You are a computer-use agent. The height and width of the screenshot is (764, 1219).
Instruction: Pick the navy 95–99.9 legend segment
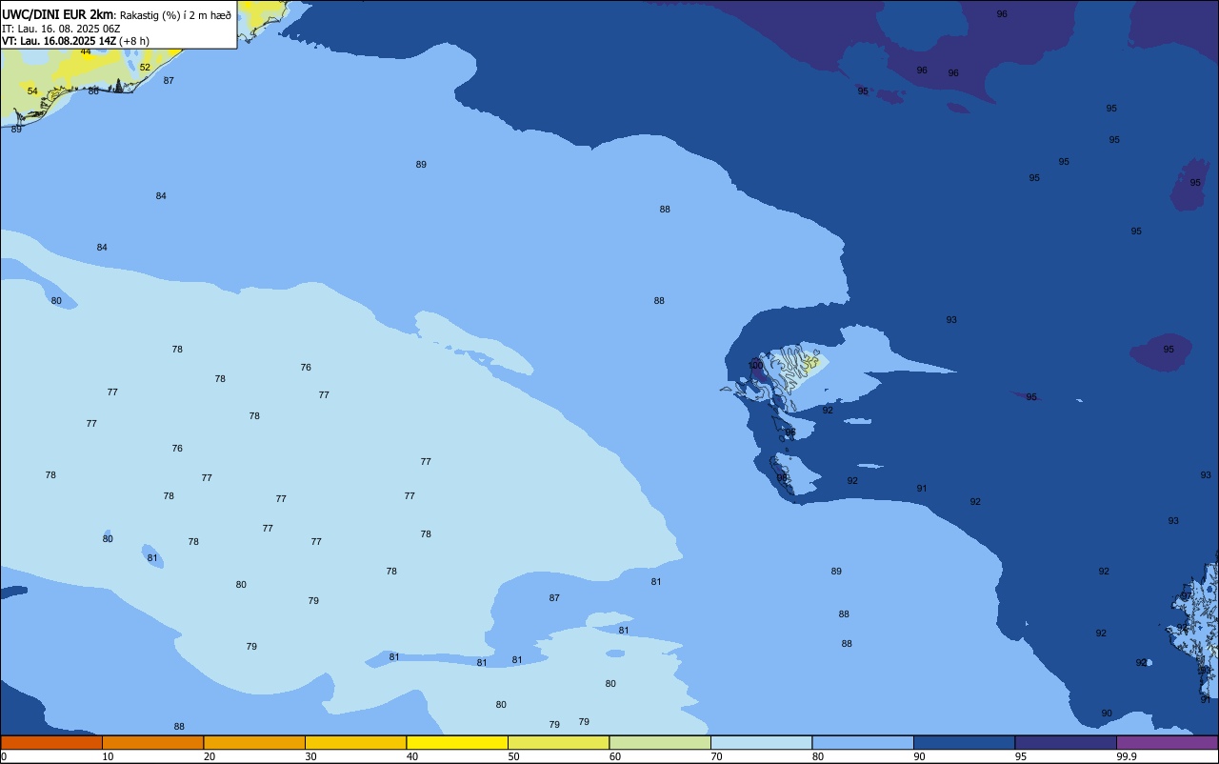(1066, 742)
